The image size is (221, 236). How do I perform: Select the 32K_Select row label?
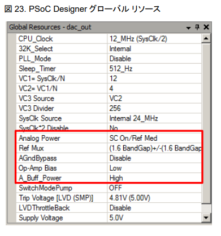[x=36, y=49]
